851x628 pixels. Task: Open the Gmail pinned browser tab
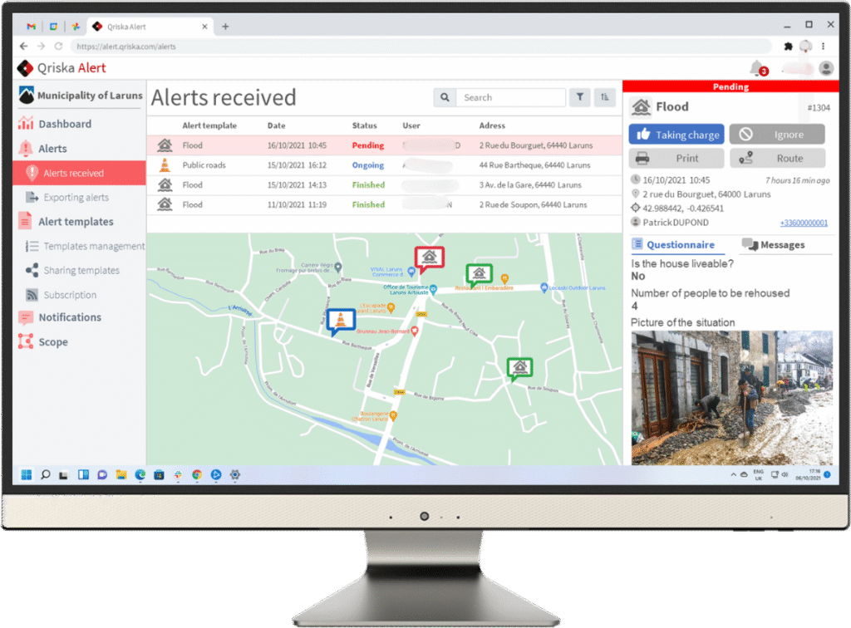point(32,27)
